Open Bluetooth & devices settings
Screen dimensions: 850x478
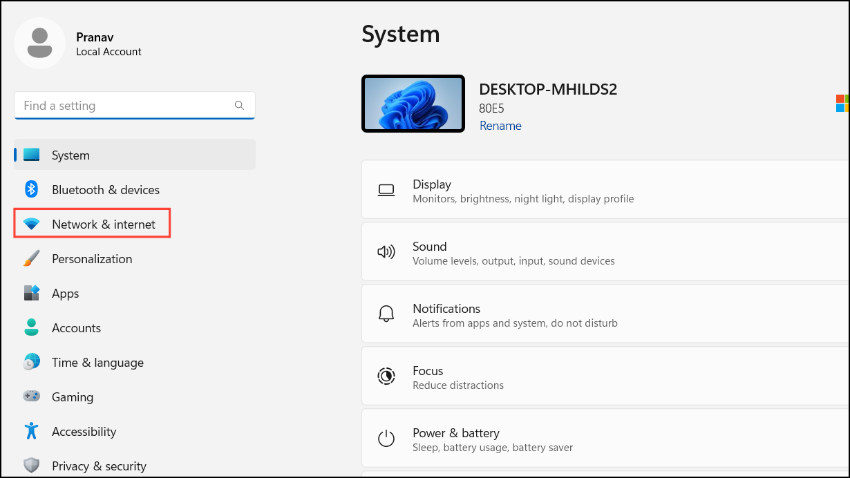pyautogui.click(x=135, y=189)
